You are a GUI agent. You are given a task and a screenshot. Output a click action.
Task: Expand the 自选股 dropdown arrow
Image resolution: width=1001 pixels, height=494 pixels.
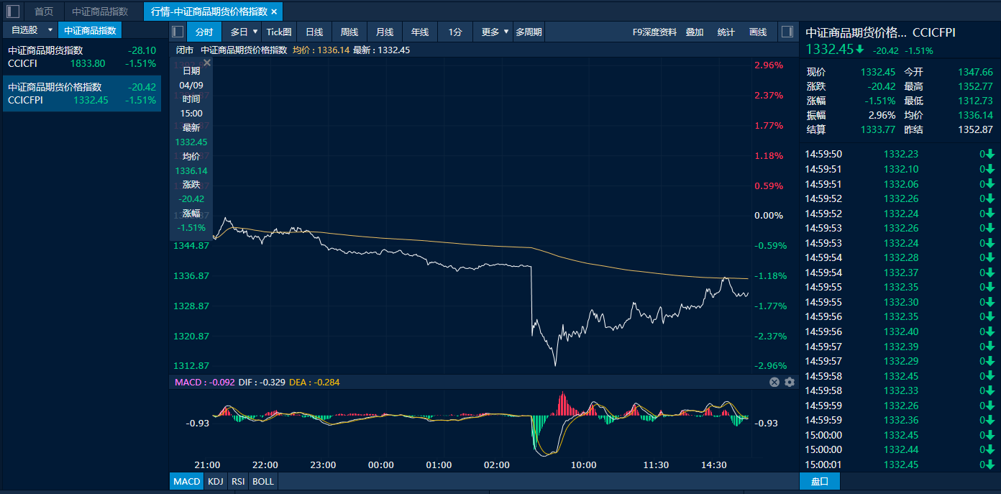50,30
